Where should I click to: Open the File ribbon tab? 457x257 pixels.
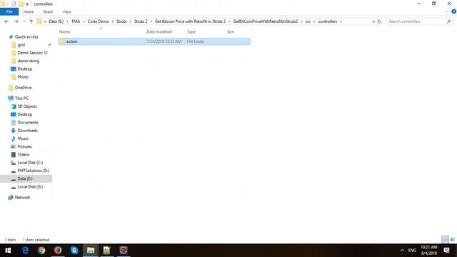point(9,11)
